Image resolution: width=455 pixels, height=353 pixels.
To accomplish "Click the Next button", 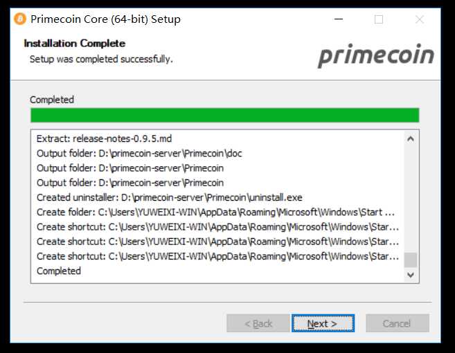I will pyautogui.click(x=323, y=323).
